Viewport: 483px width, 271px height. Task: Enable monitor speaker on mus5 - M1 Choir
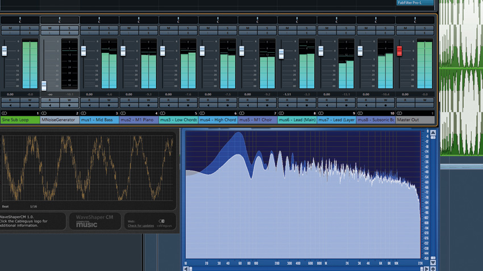[x=247, y=105]
